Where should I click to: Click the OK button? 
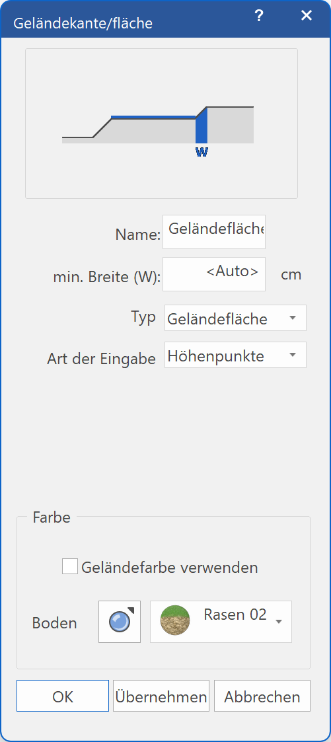point(63,696)
